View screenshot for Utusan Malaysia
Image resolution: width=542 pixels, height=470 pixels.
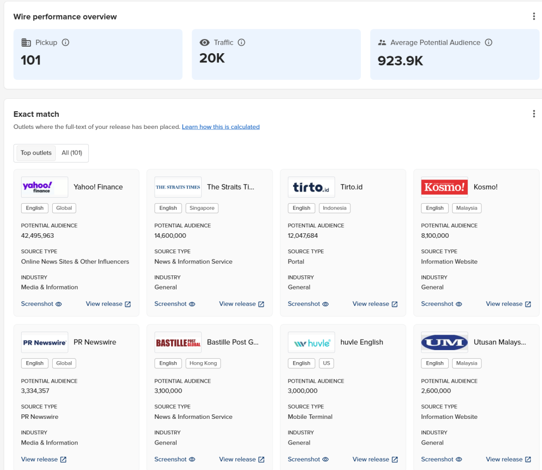[442, 459]
